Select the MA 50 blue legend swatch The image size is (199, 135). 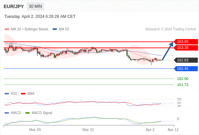[x=55, y=29]
